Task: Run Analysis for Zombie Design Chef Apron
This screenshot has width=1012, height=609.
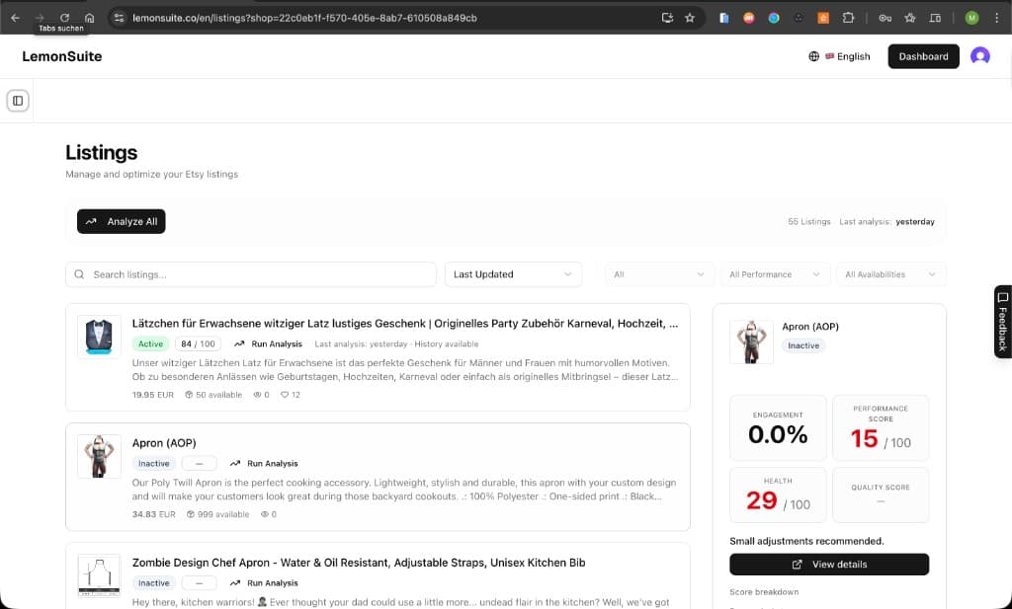Action: click(264, 583)
